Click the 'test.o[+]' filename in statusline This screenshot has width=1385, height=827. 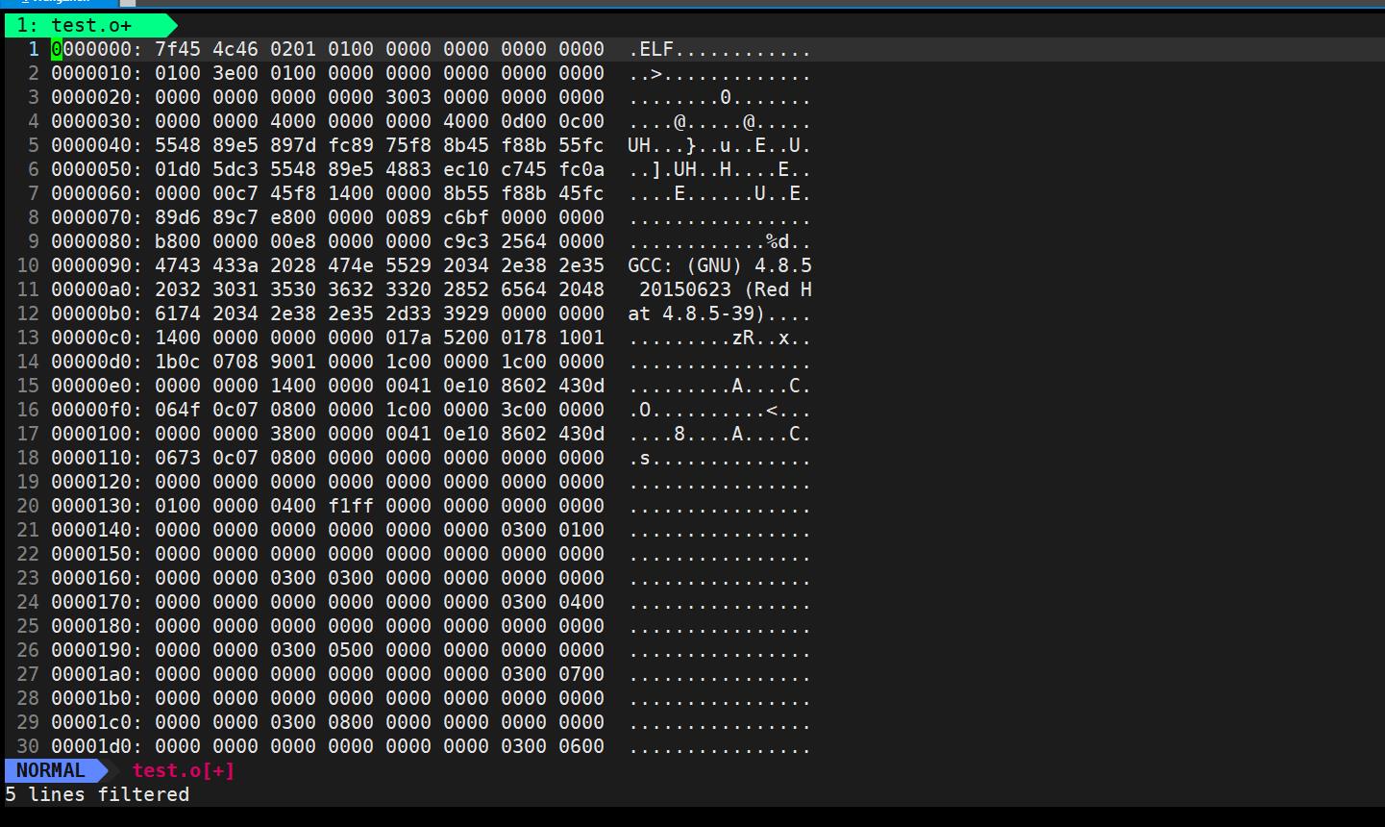point(184,770)
